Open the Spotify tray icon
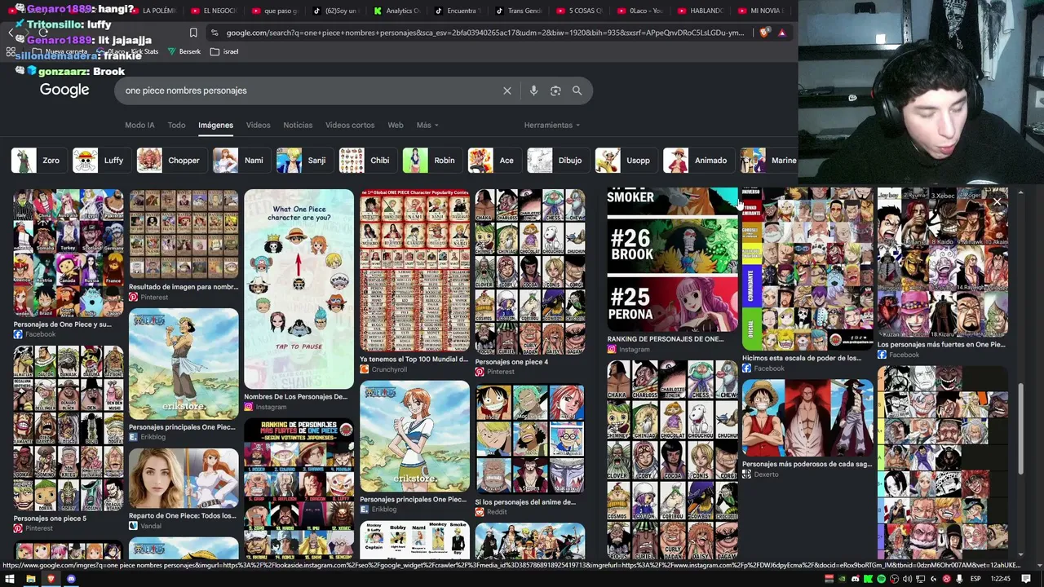Viewport: 1044px width, 587px height. 881,579
